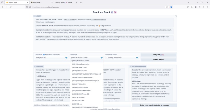
Task: Select [NCLH] Norwegian Cruise Line Holdings option
Action: tap(87, 81)
